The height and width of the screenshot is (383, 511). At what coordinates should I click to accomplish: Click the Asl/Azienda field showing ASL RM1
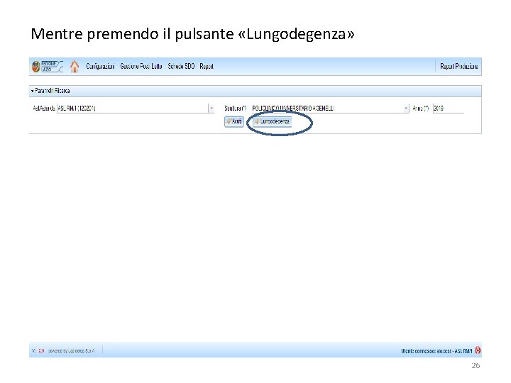click(x=132, y=109)
